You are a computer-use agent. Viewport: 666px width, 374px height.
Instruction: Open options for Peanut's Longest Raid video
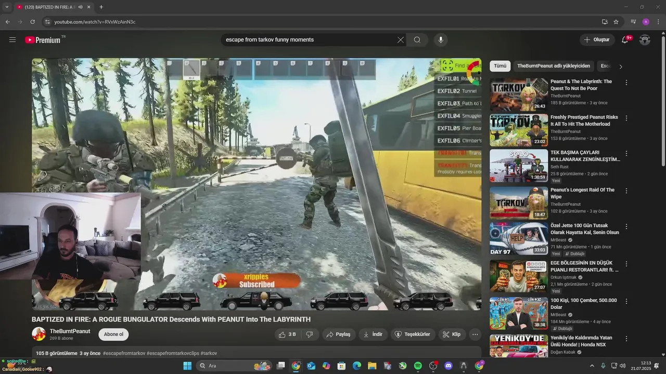[x=626, y=191]
